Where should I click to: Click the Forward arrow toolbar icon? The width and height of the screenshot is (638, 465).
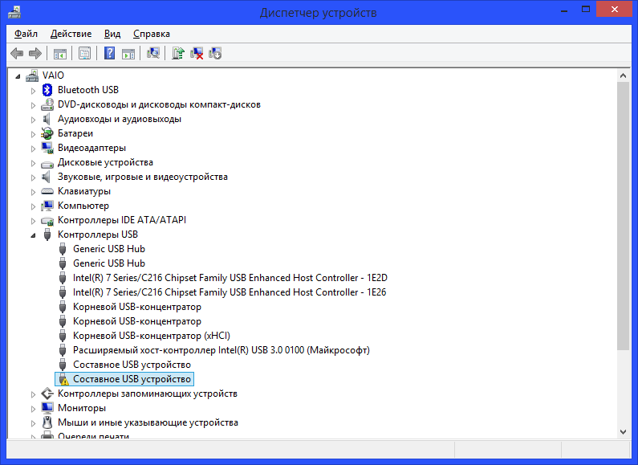point(35,53)
